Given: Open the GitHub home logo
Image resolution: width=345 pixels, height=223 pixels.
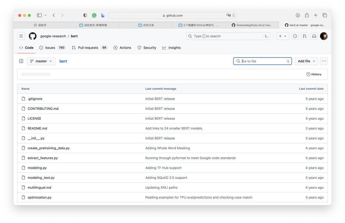Looking at the screenshot, I should pos(32,36).
